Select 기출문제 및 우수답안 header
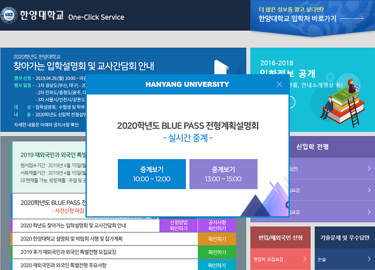This screenshot has height=270, width=375. 344,237
